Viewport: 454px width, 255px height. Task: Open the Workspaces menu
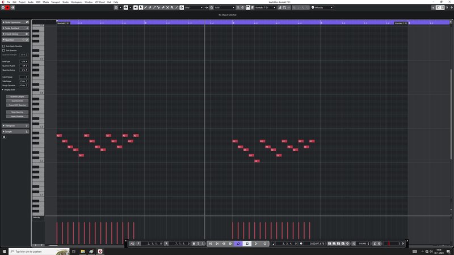pyautogui.click(x=77, y=2)
